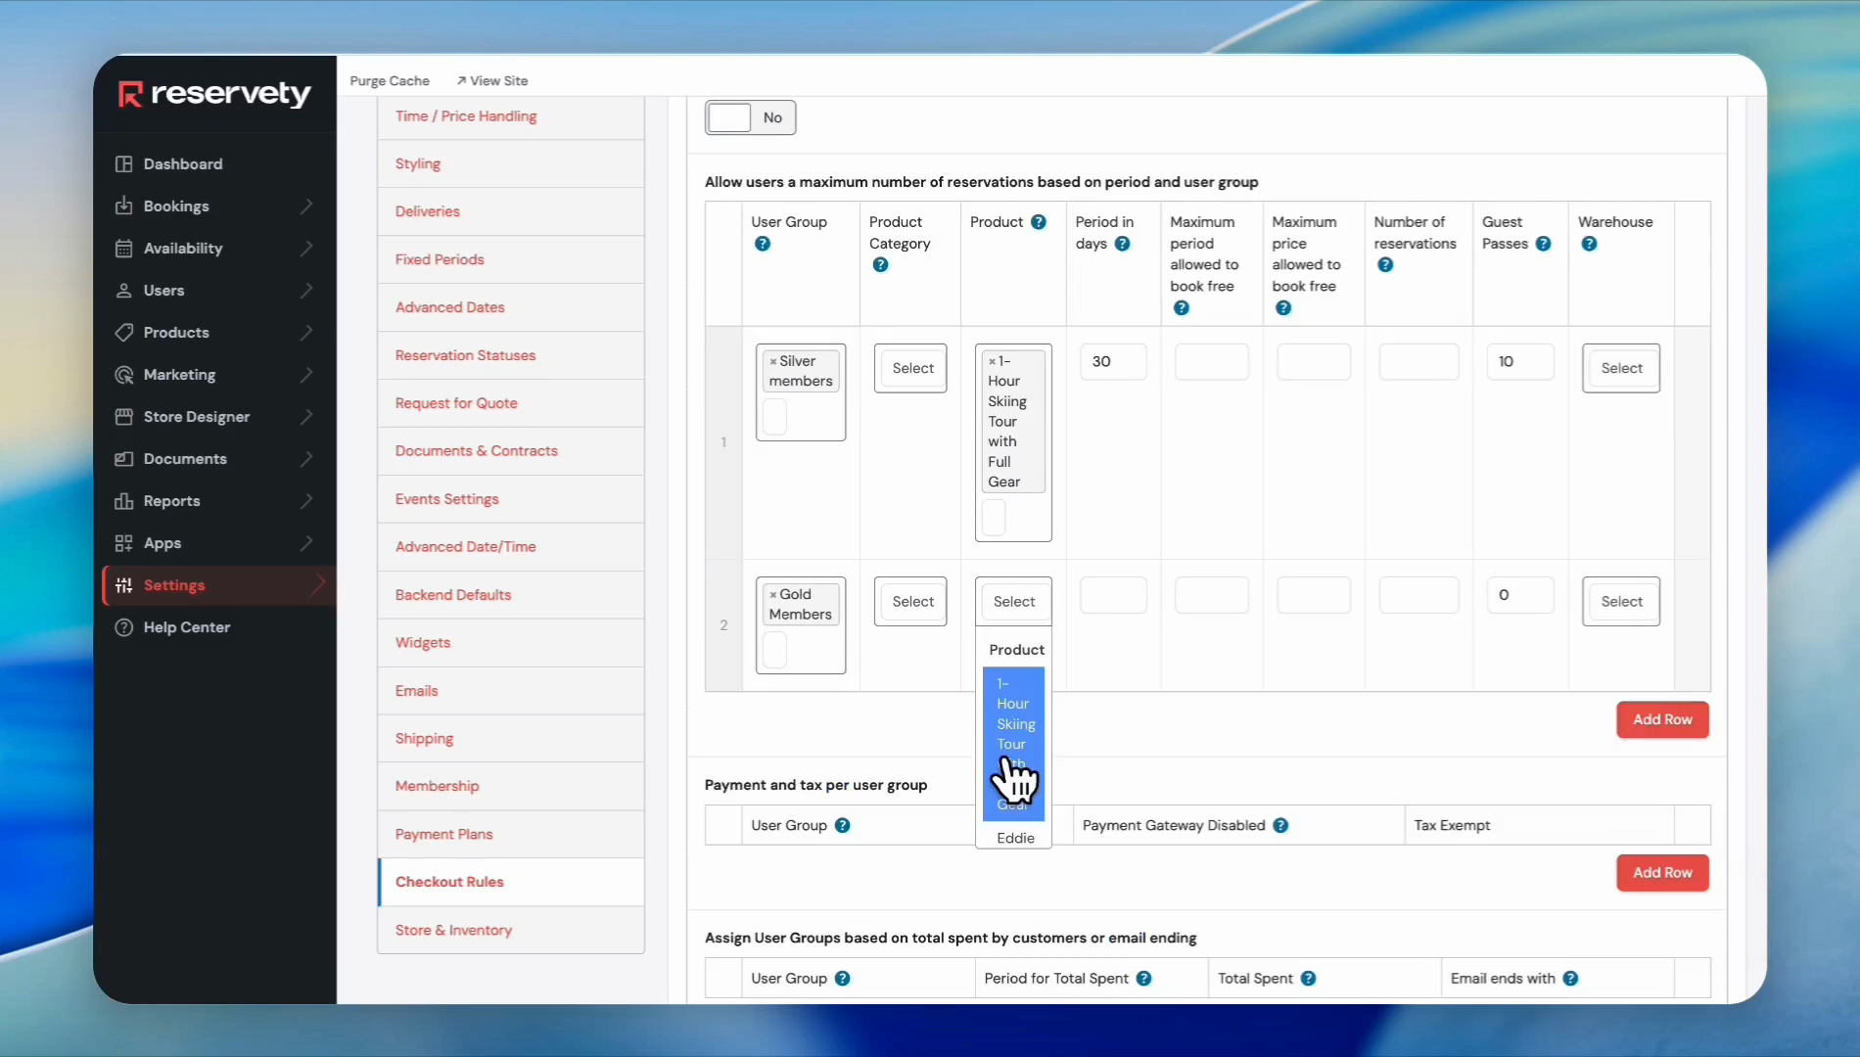Image resolution: width=1860 pixels, height=1057 pixels.
Task: Click the Purge Cache link
Action: coord(390,81)
